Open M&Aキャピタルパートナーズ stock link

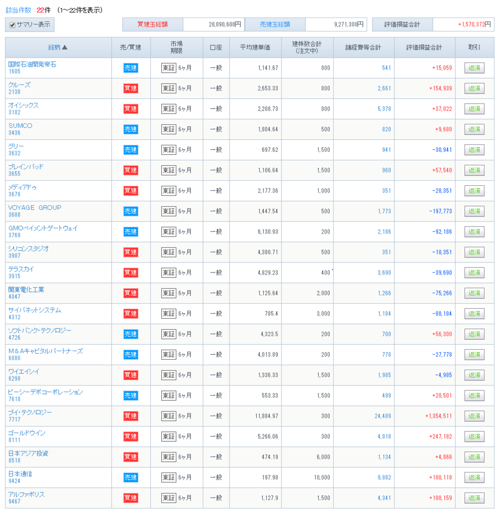pos(46,351)
